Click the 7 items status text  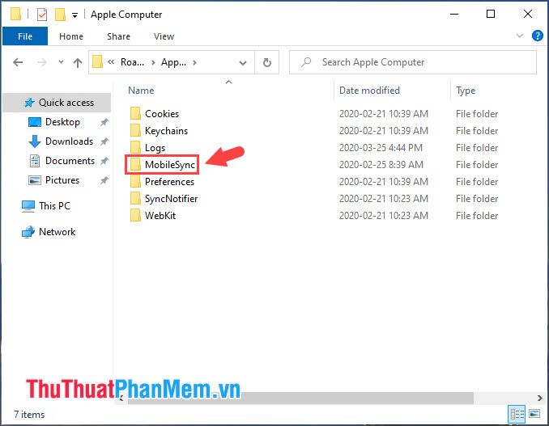29,415
